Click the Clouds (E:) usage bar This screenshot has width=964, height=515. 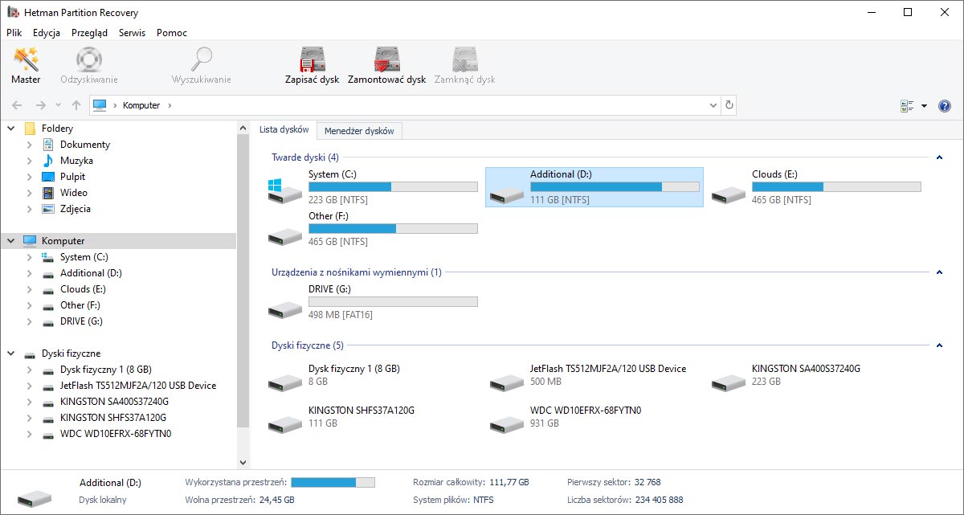(x=836, y=186)
